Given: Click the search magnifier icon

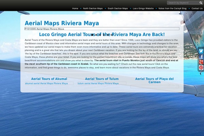Looking at the screenshot, I should (x=201, y=3).
